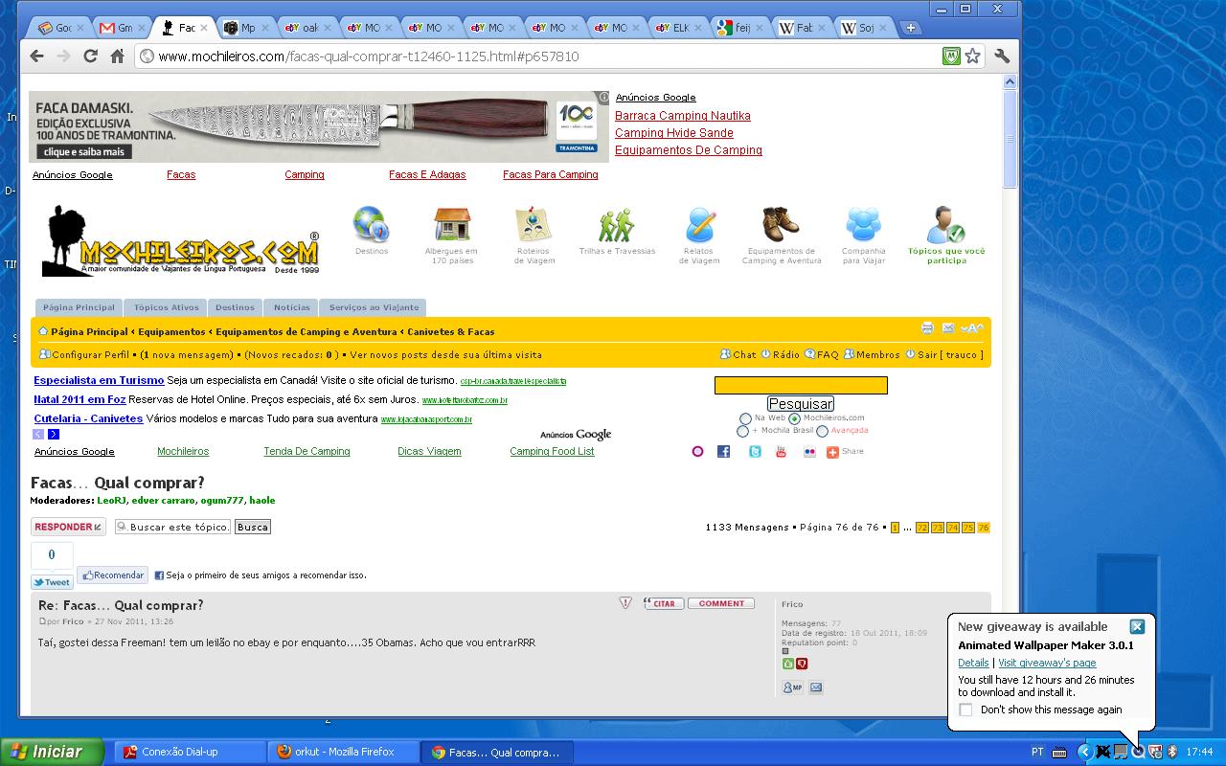
Task: Open the 'Serviços ao Viajante' tab
Action: (374, 307)
